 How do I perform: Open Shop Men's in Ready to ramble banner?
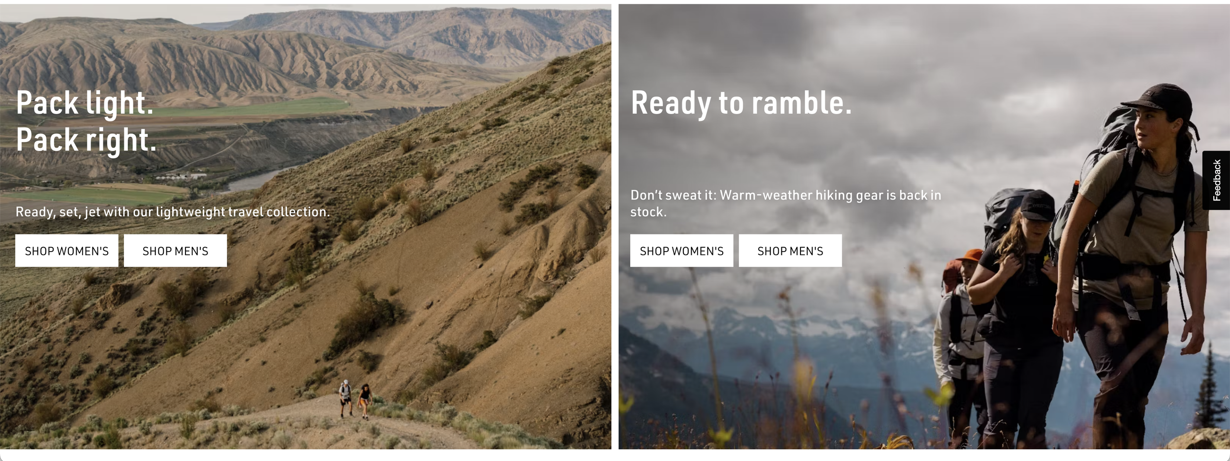[x=790, y=251]
